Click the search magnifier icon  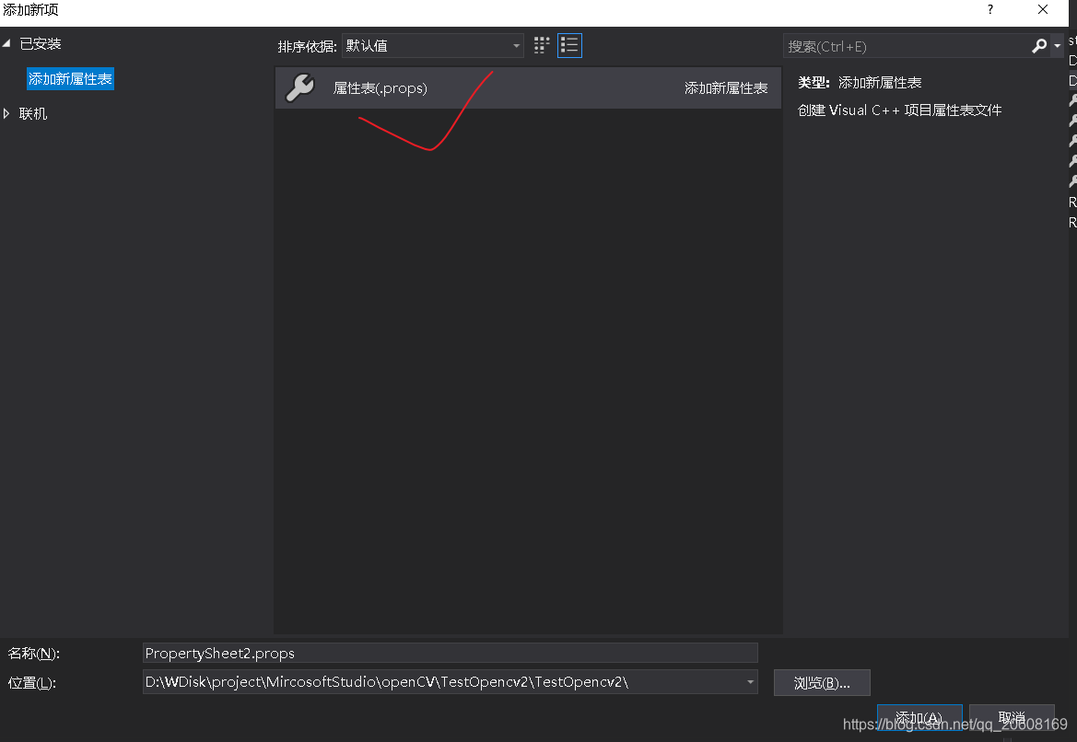[x=1039, y=46]
